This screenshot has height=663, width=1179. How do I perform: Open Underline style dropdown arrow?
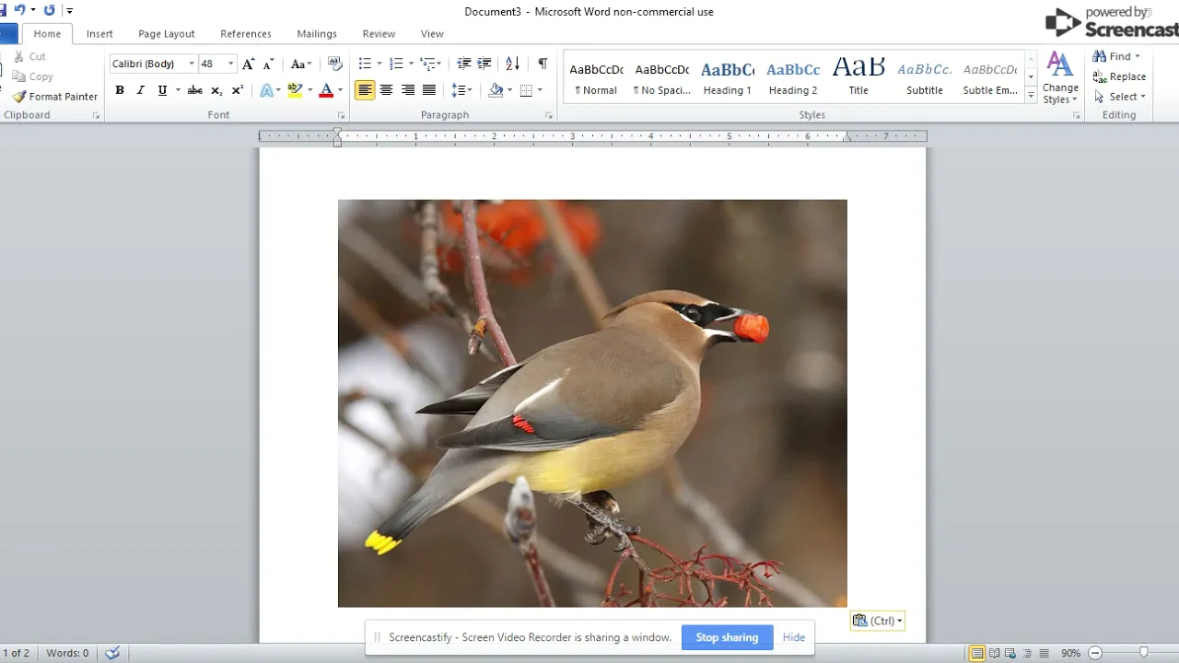(x=176, y=90)
